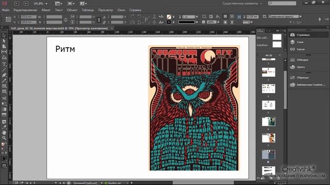Screen dimensions: 330x185
Task: Open the 'Просмотр' menu
Action: click(x=106, y=10)
